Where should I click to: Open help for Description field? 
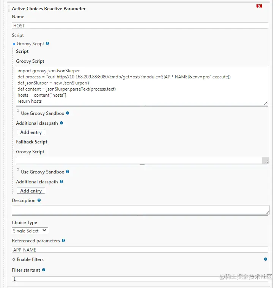click(x=39, y=200)
